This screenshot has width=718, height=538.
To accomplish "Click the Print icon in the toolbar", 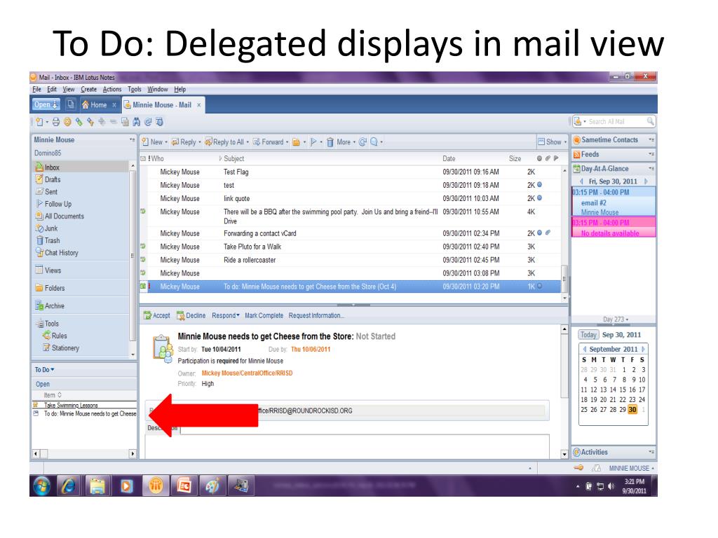I will click(x=56, y=122).
